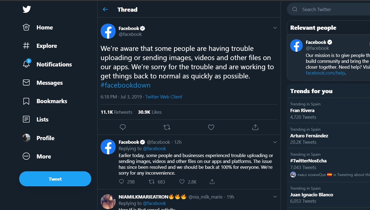370x210 pixels.
Task: Expand options chevron on main Facebook tweet
Action: 275,28
